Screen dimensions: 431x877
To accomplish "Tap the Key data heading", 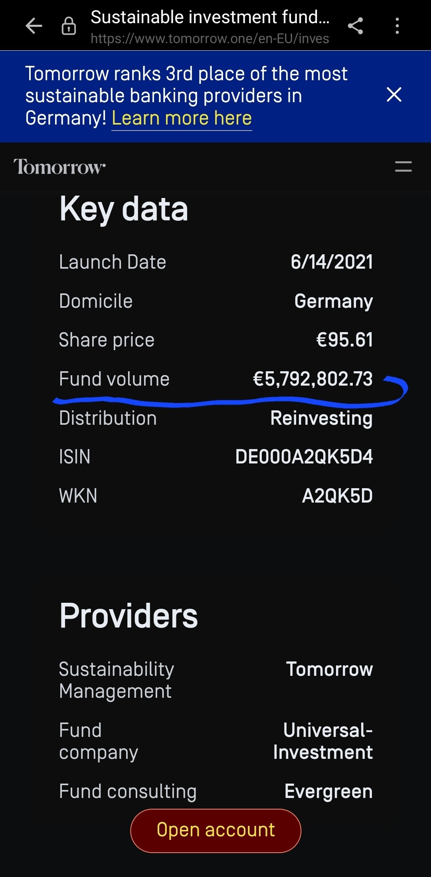I will point(124,209).
